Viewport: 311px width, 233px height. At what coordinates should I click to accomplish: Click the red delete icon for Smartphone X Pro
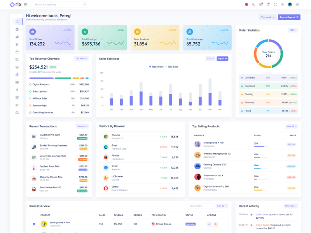216,224
